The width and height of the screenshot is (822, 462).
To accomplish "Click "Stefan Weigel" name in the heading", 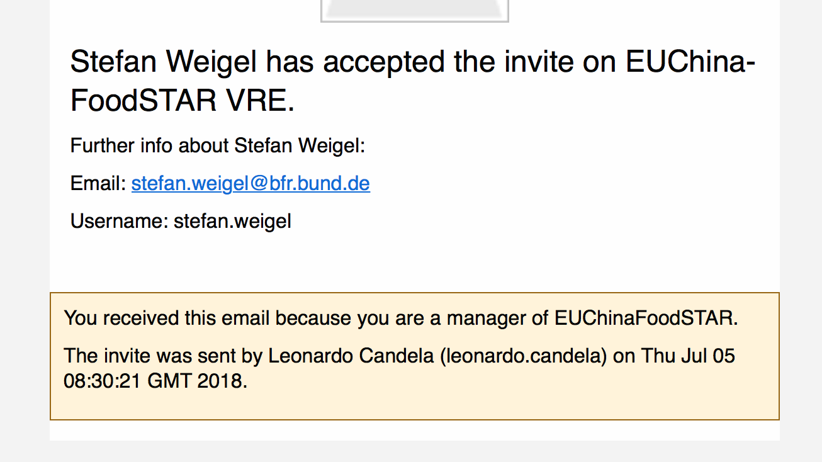I will [164, 63].
